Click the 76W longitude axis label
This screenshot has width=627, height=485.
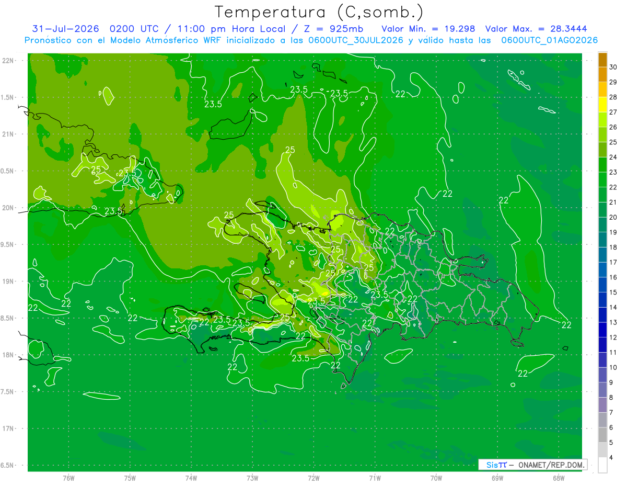[68, 478]
